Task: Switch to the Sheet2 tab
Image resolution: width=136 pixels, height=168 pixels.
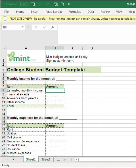Action: [46, 159]
